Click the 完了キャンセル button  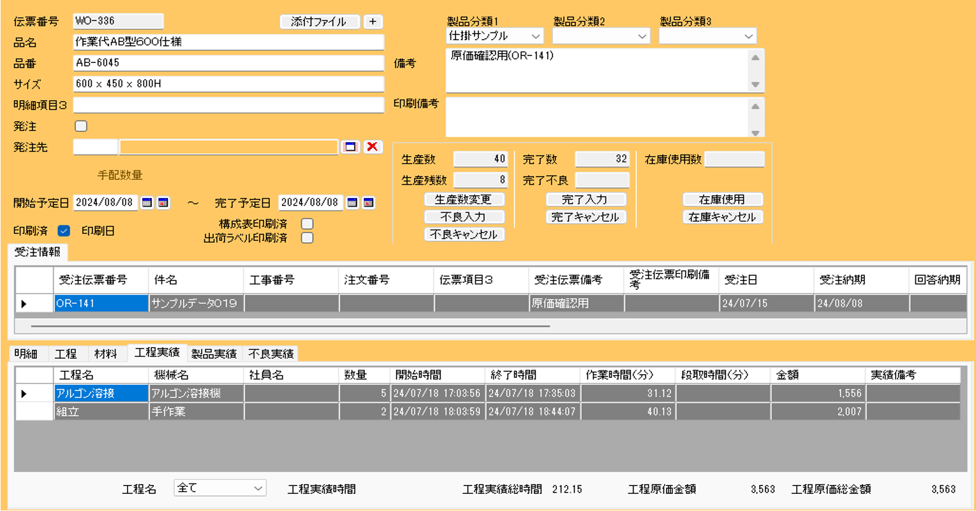point(586,217)
